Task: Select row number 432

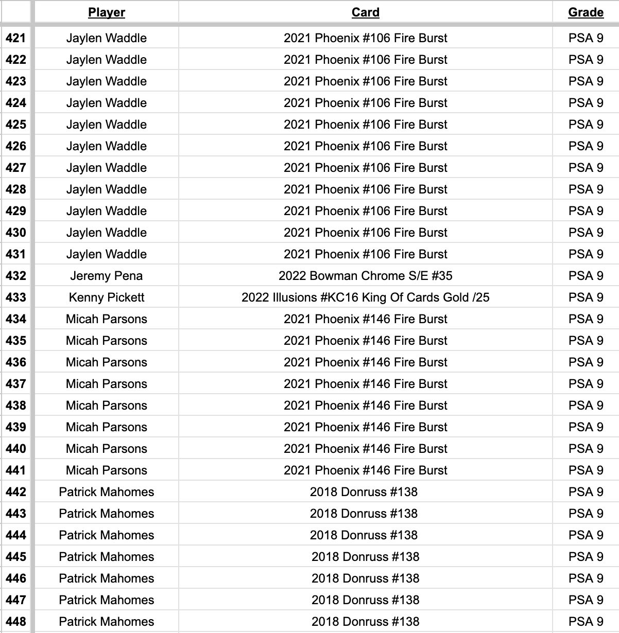Action: click(16, 276)
